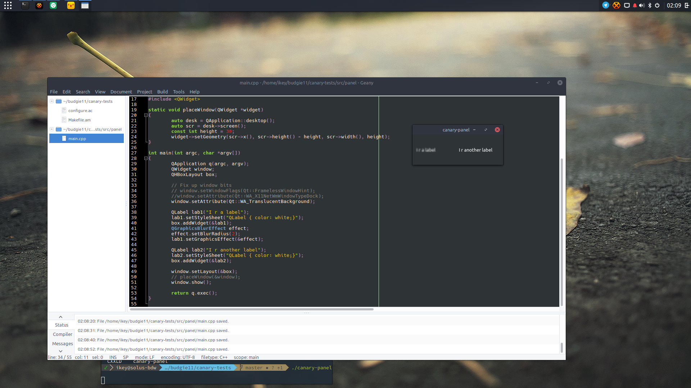Viewport: 691px width, 388px height.
Task: Open the power menu icon
Action: coord(657,5)
